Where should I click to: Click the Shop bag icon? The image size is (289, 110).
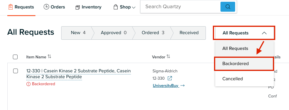[x=116, y=7]
